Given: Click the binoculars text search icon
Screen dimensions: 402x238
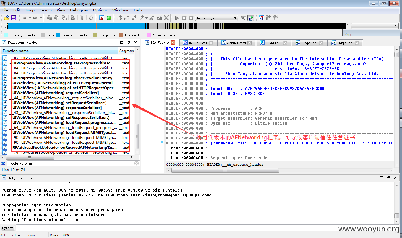Looking at the screenshot, I should tap(57, 18).
